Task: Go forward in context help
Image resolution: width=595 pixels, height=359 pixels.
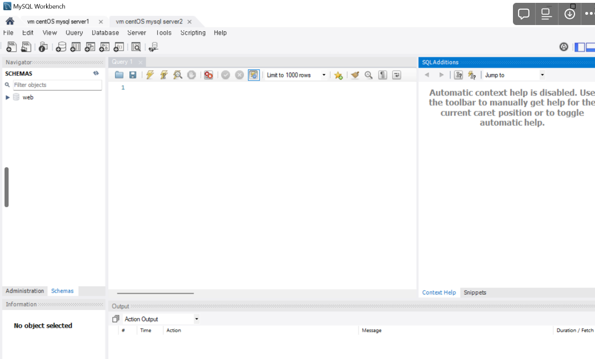Action: pyautogui.click(x=441, y=75)
